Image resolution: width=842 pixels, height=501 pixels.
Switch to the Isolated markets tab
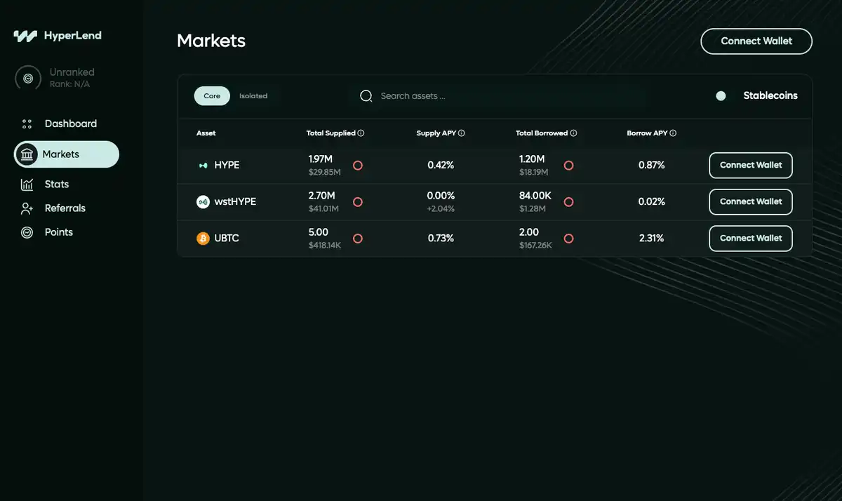click(253, 96)
